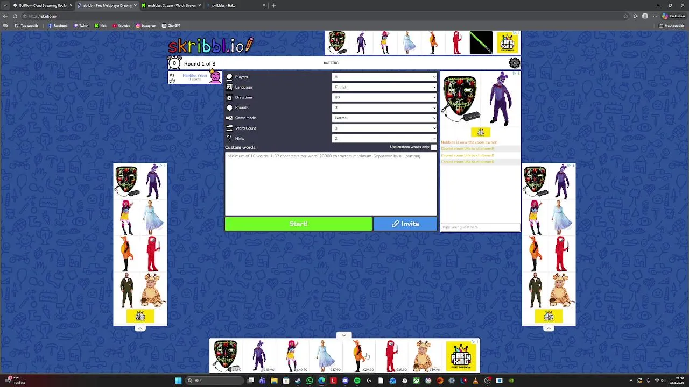Click the skribbl.io logo
This screenshot has height=387, width=689.
pyautogui.click(x=210, y=46)
